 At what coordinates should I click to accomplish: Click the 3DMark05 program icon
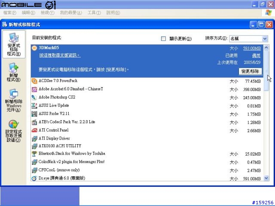(34, 48)
